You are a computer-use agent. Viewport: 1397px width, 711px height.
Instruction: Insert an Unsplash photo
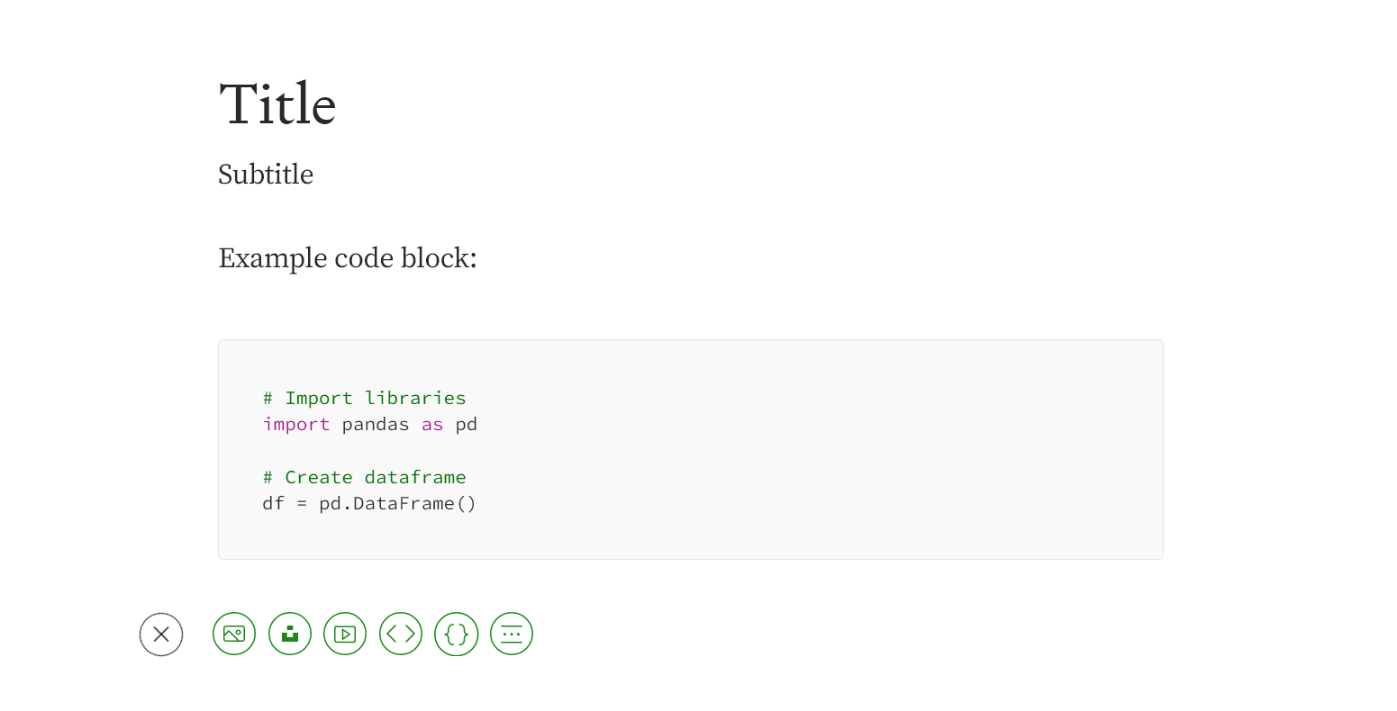[290, 634]
